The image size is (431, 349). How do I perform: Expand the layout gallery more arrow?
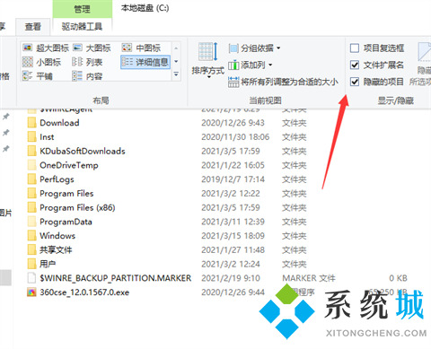pyautogui.click(x=176, y=74)
